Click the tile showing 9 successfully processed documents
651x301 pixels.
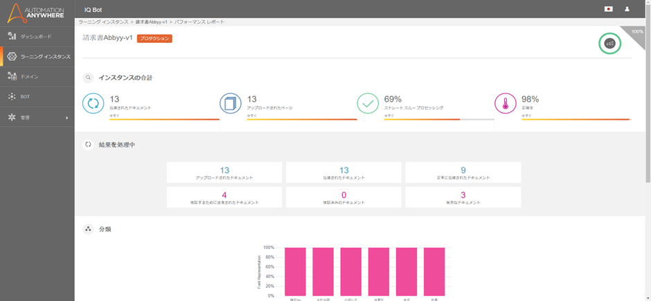[x=463, y=172]
